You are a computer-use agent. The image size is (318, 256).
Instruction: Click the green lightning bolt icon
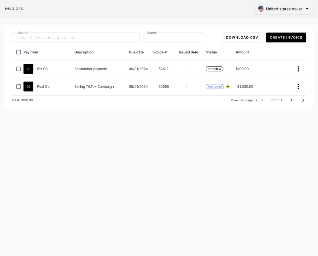(228, 87)
